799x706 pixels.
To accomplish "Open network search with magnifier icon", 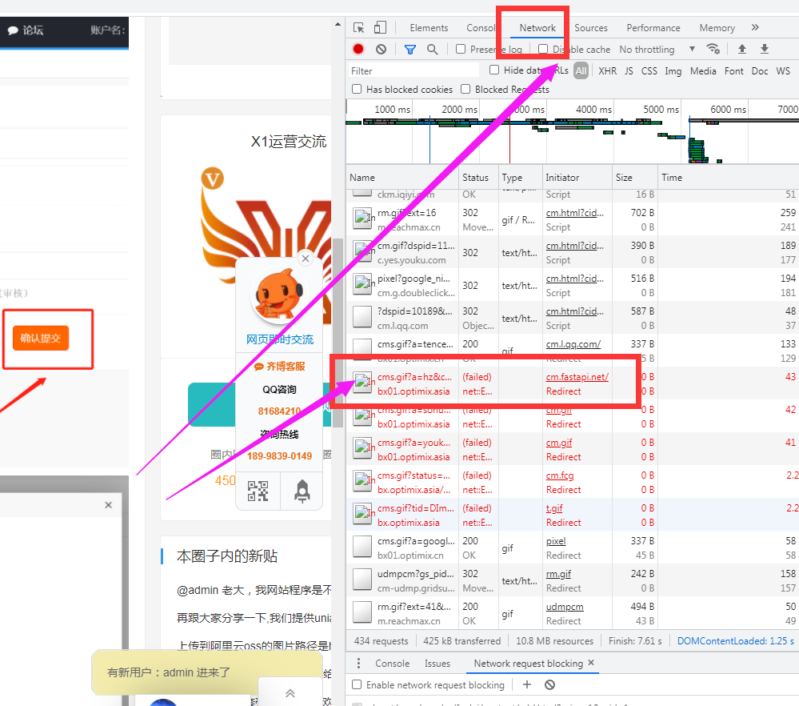I will (433, 50).
